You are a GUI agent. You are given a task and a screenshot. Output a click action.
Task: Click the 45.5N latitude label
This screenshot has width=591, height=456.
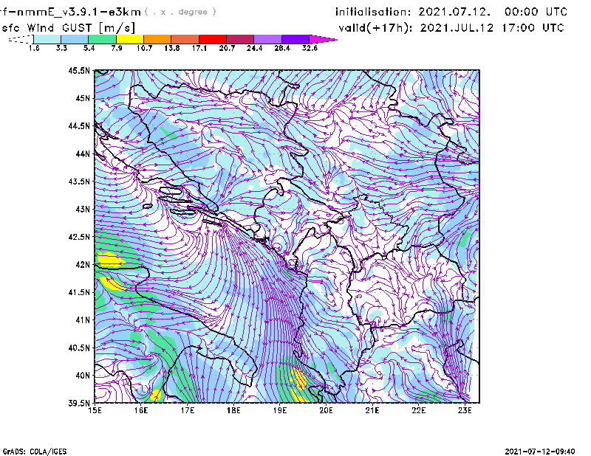point(79,70)
